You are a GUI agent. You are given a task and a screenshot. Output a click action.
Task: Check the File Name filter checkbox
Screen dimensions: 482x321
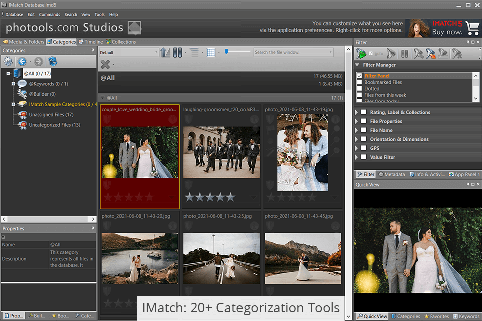pos(364,130)
